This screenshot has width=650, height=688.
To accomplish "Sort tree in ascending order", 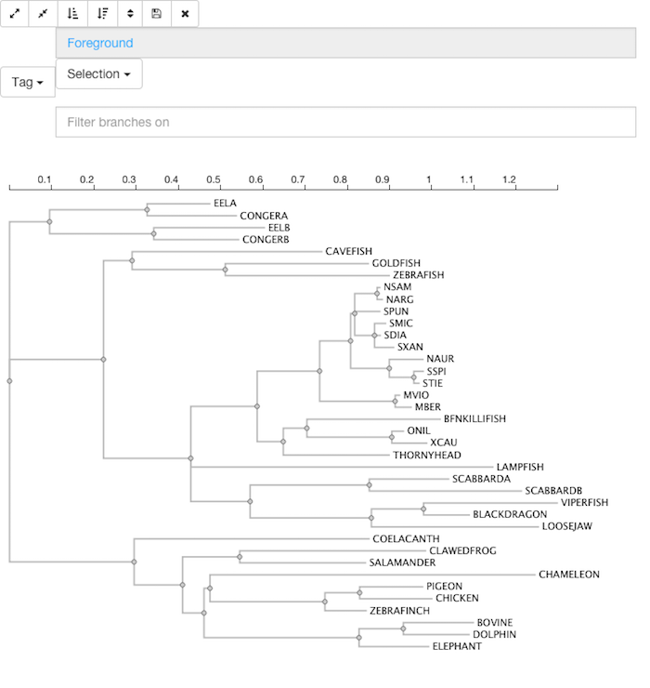I will tap(72, 14).
